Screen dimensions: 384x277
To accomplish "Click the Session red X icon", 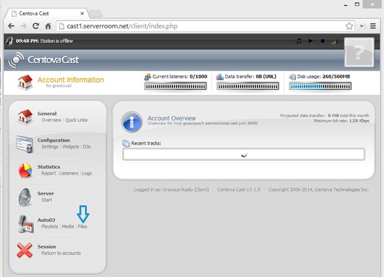I will 24,250.
